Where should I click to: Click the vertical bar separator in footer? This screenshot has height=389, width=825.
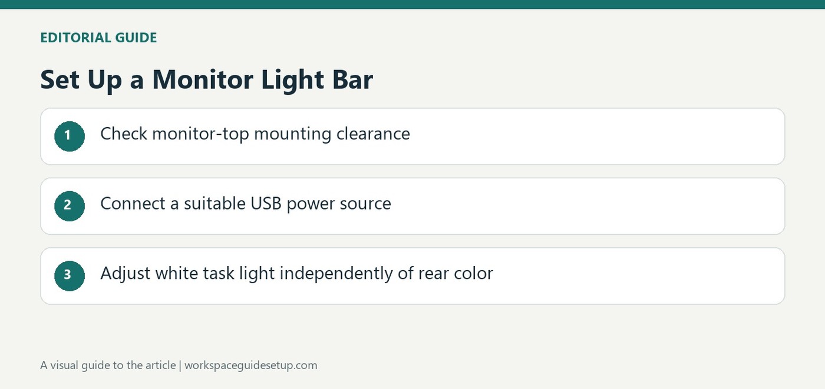[x=180, y=365]
